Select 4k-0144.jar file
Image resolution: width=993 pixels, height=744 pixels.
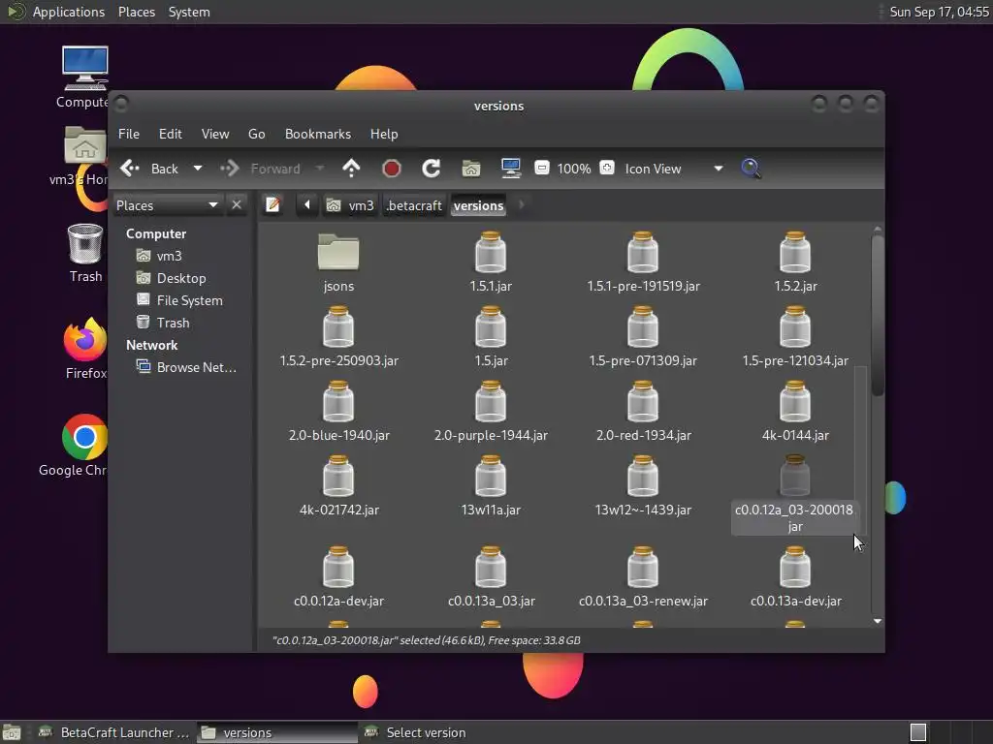(x=795, y=412)
